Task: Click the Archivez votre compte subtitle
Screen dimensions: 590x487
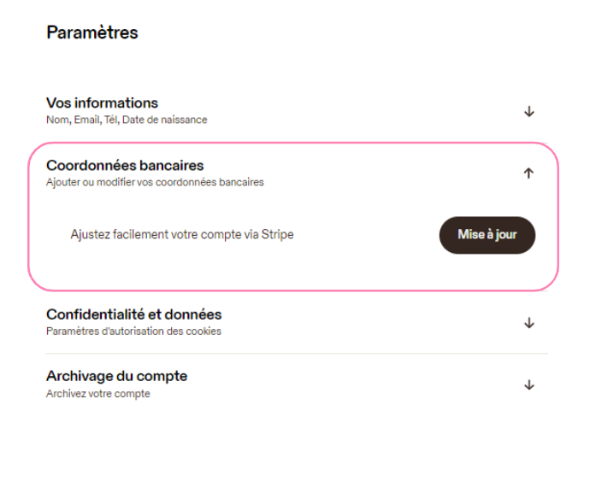Action: point(98,394)
